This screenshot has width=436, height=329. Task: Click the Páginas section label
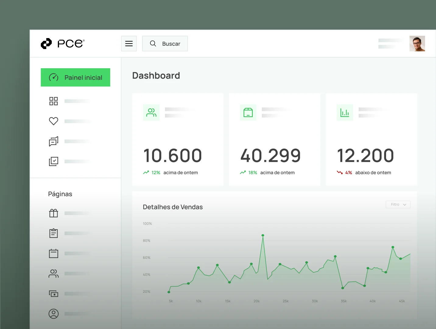60,194
